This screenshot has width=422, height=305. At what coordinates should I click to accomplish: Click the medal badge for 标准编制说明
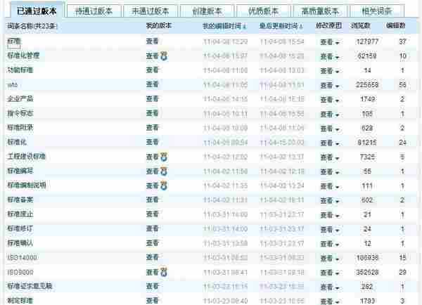(x=165, y=185)
